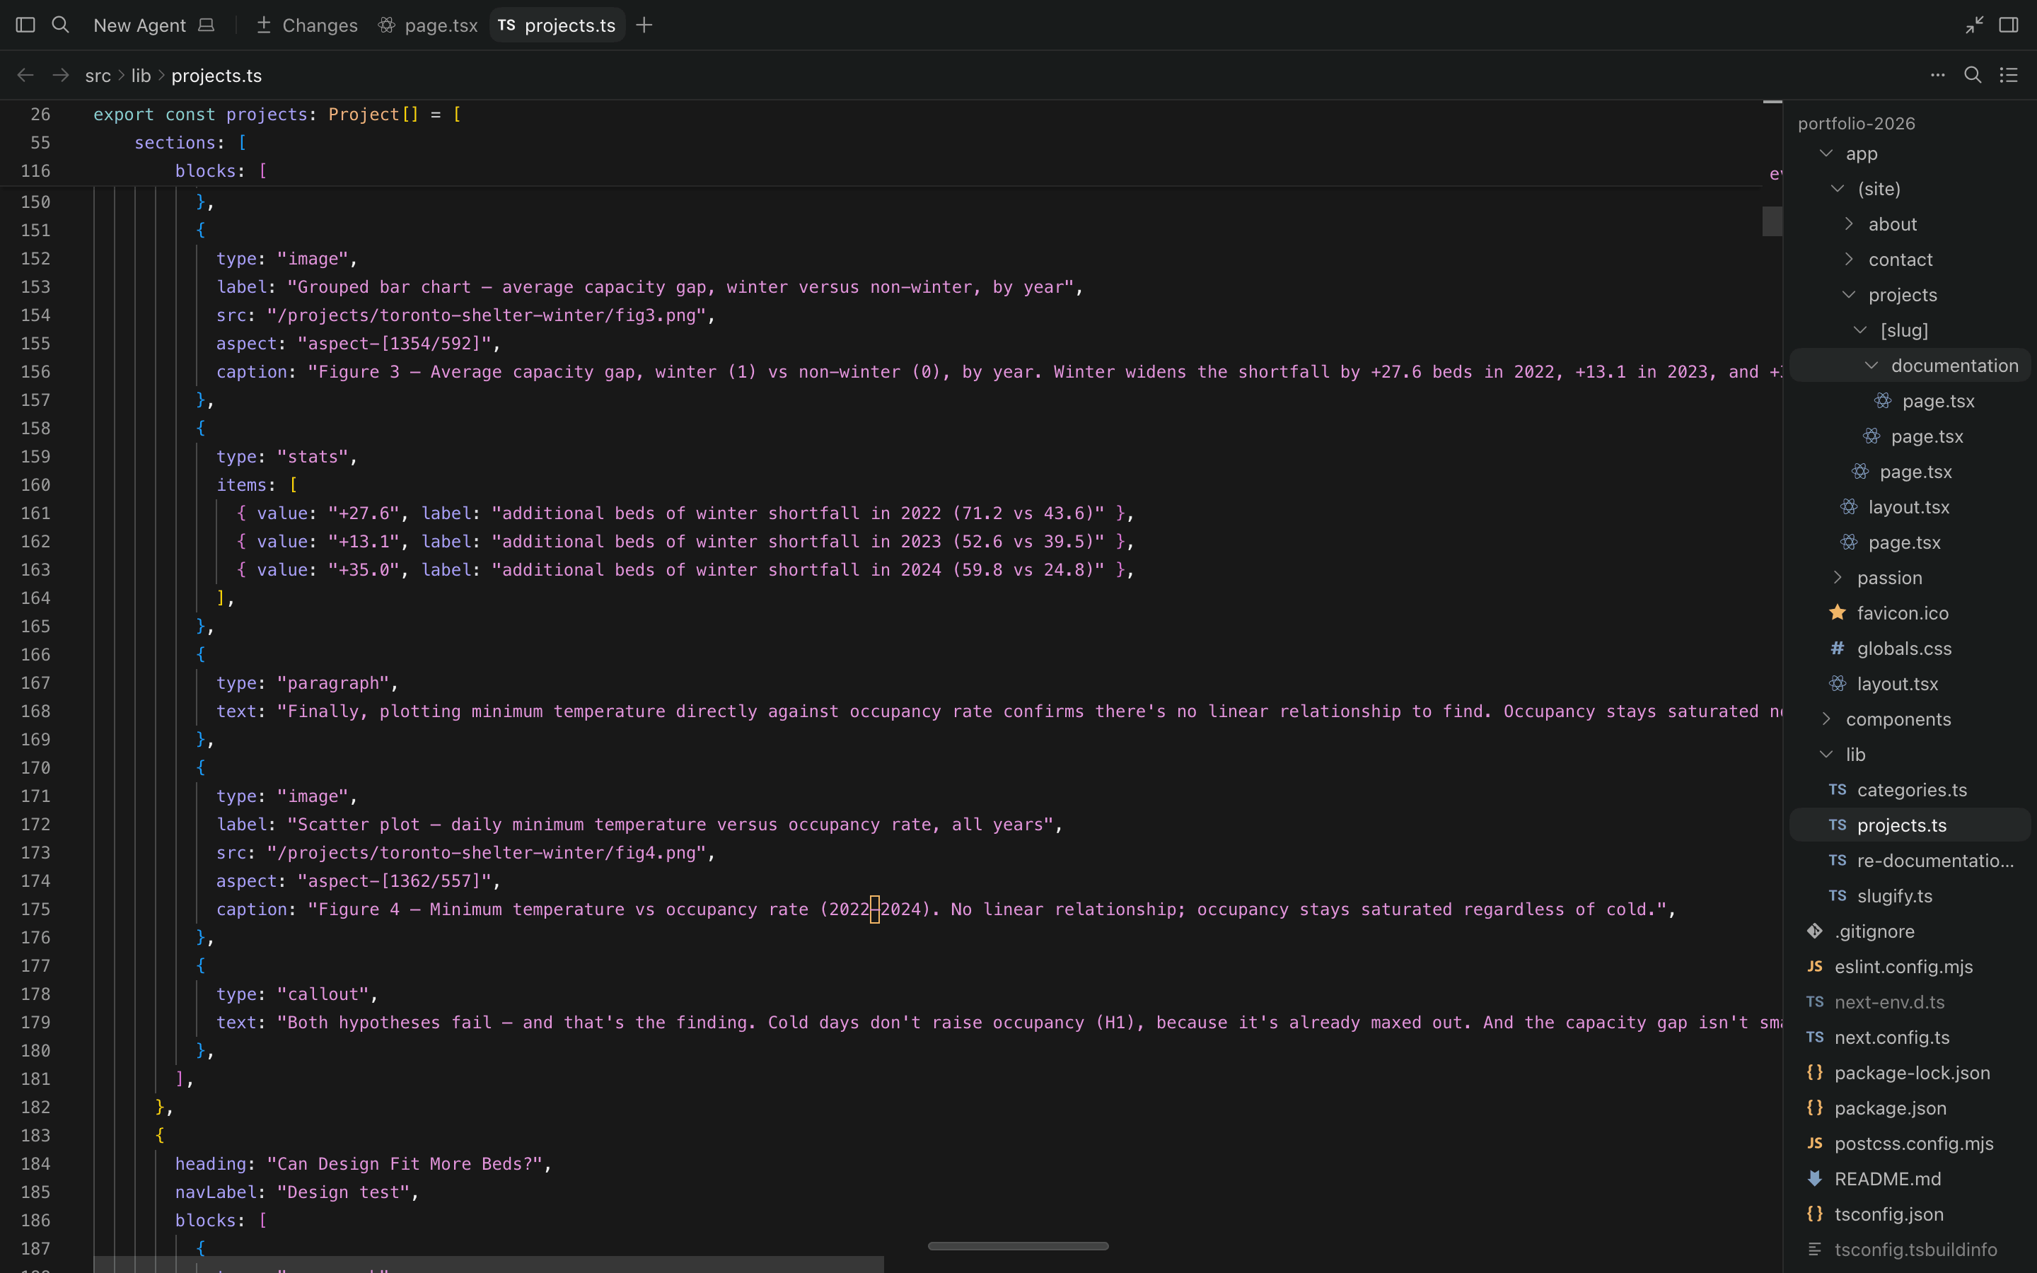
Task: Click the minimap vertical scrollbar thumb
Action: pyautogui.click(x=1772, y=221)
